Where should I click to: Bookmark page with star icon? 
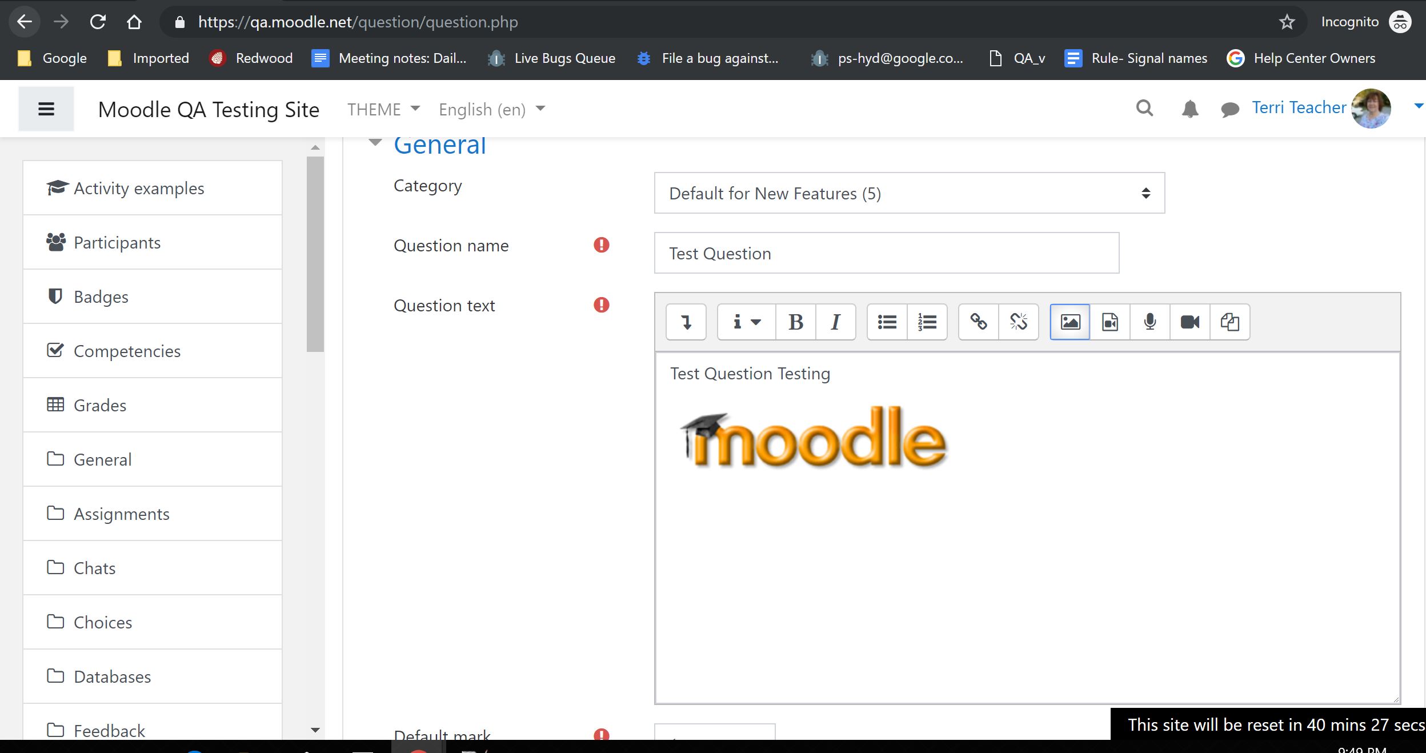pos(1287,22)
